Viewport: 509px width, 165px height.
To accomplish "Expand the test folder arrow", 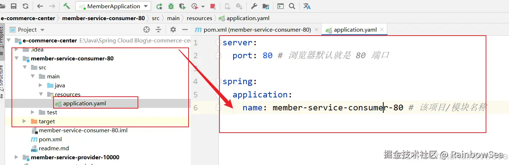I will [33, 112].
